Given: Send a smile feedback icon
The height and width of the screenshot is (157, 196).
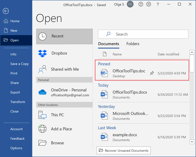Looking at the screenshot, I should point(141,4).
